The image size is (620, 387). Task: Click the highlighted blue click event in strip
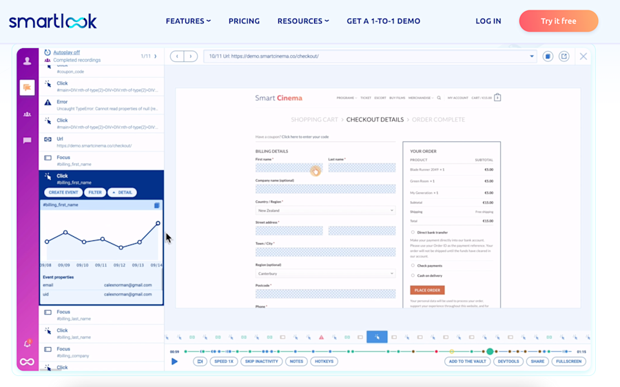pos(377,337)
